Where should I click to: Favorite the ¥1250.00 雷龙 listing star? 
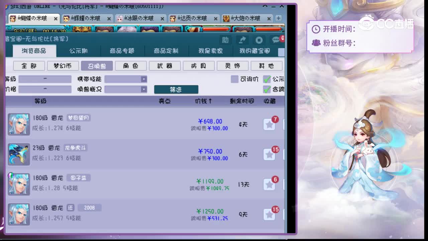(269, 214)
